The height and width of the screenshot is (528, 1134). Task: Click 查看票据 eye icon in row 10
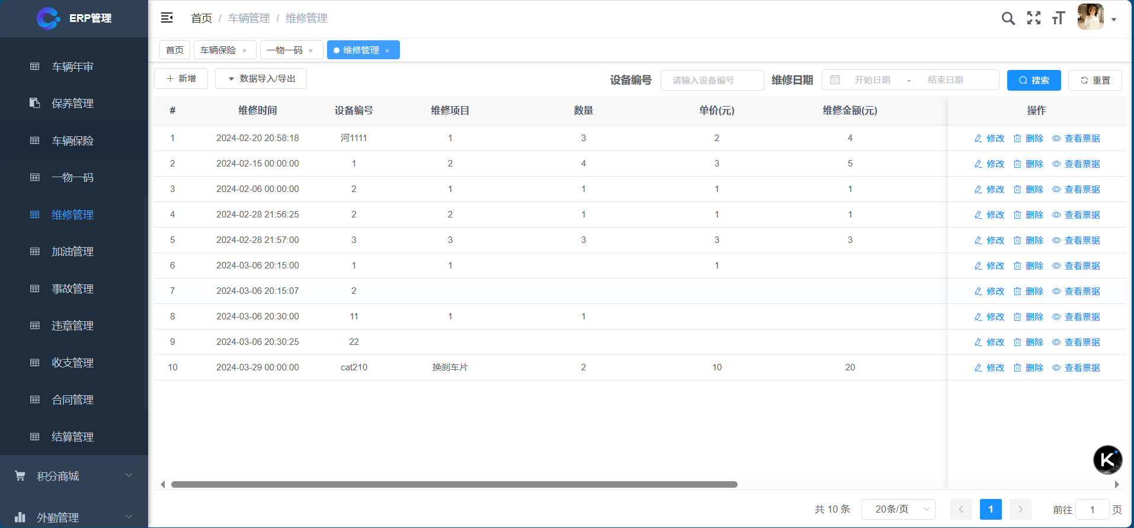[x=1056, y=367]
